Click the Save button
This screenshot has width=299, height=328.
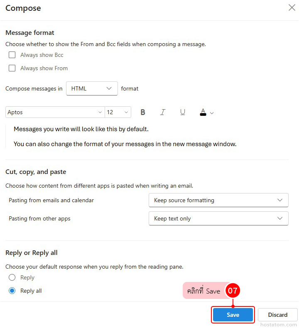tap(233, 315)
